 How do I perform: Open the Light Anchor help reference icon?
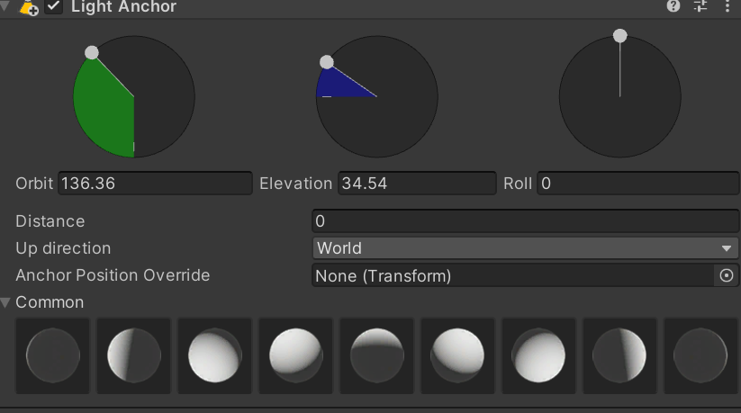click(673, 6)
